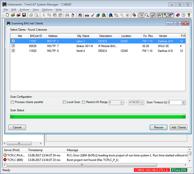The width and height of the screenshot is (194, 174).
Task: Click the yellow tag toolbar icon
Action: pos(134,15)
